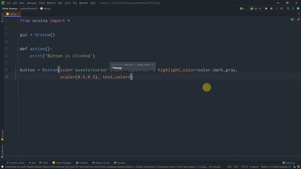
Task: Open the View menu
Action: pos(22,3)
